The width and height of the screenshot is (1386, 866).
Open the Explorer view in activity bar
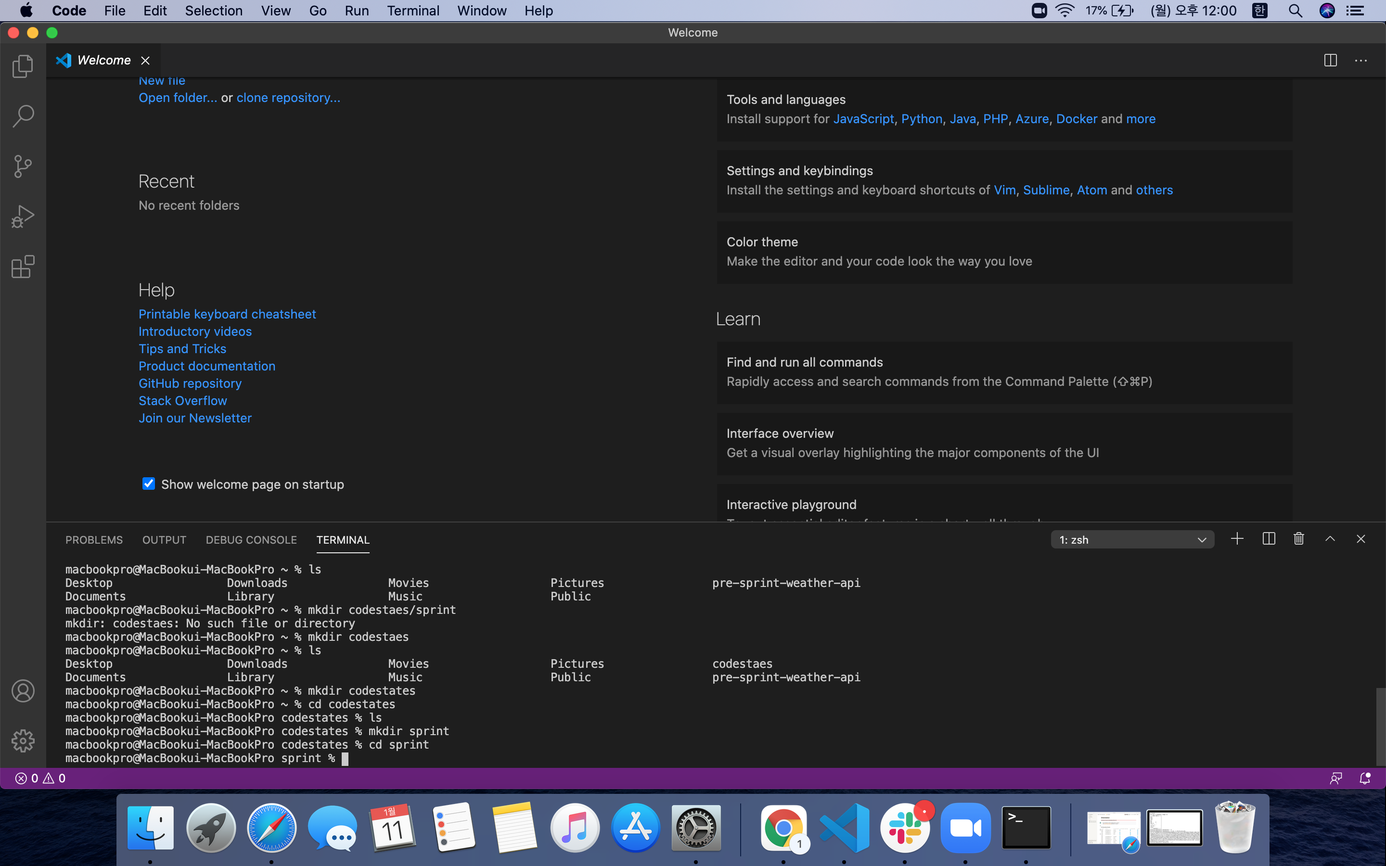23,66
